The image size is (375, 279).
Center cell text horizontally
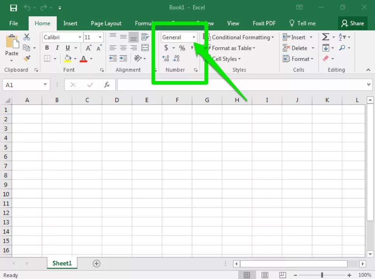pyautogui.click(x=124, y=48)
